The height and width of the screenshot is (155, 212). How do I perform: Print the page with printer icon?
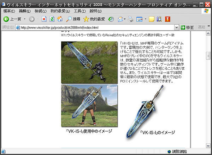click(x=131, y=19)
